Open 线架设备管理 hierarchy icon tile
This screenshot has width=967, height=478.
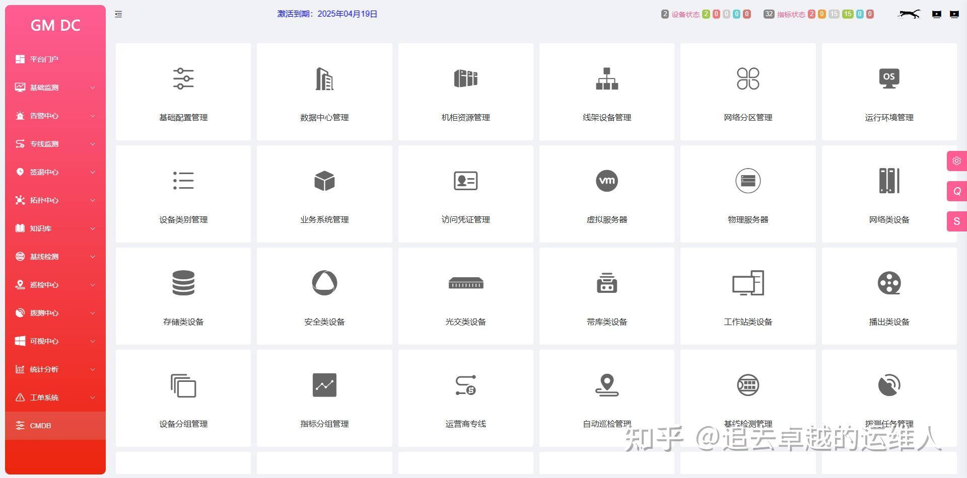point(607,92)
